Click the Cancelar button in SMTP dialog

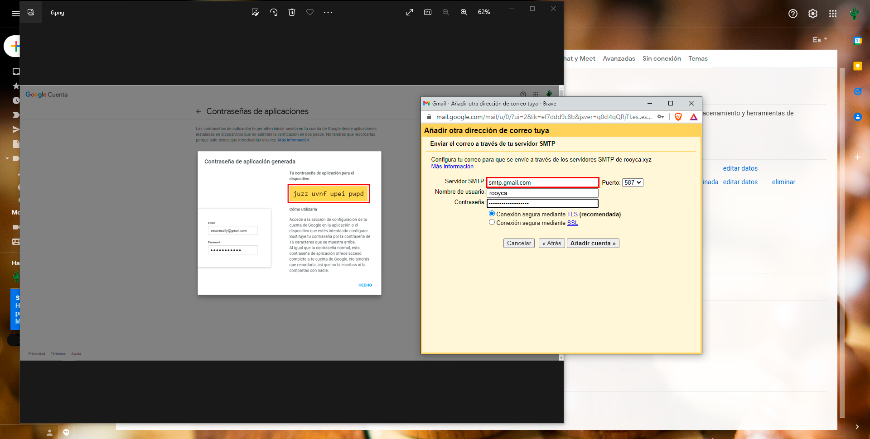[519, 243]
